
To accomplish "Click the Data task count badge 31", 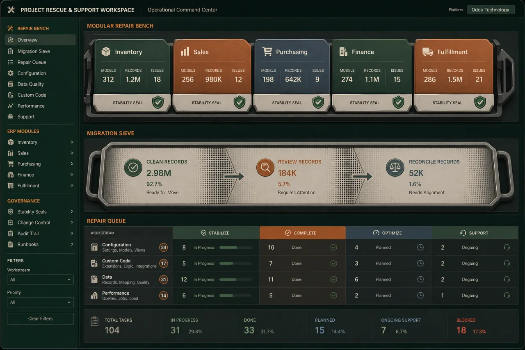I will coord(164,280).
